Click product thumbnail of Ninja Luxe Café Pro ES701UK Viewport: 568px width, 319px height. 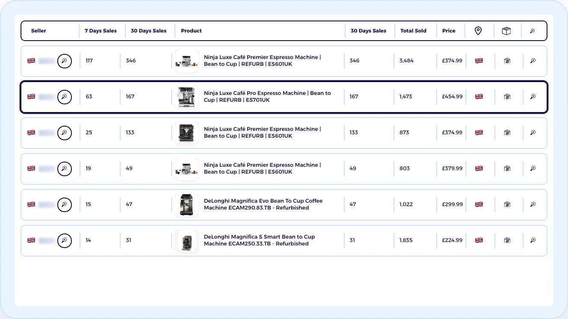coord(186,97)
